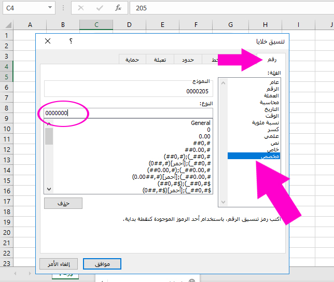Viewport: 334px width, 282px height.
Task: Select the مخصص category
Action: [254, 156]
